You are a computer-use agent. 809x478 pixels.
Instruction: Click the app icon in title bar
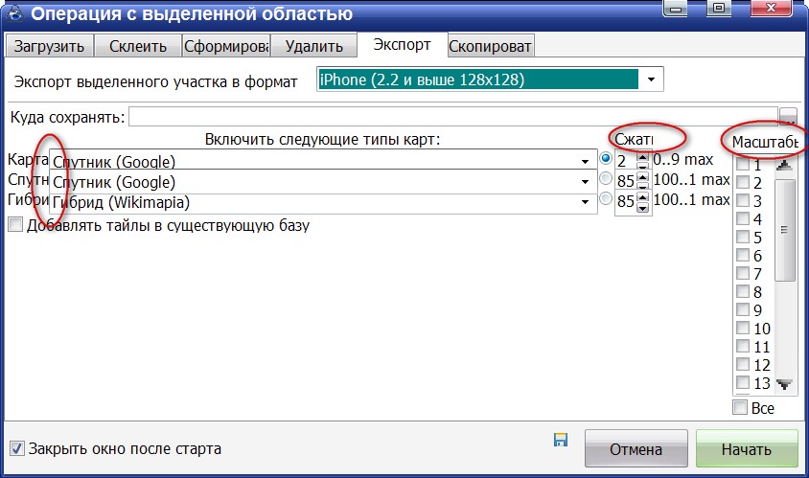click(x=14, y=14)
